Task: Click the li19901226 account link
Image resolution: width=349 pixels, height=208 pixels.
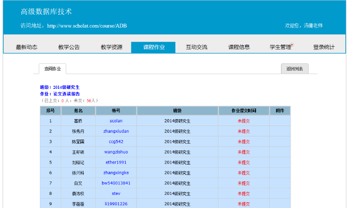Action: (x=116, y=204)
